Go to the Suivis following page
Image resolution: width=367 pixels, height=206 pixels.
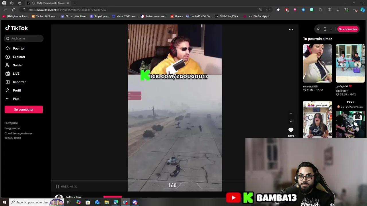[x=13, y=65]
